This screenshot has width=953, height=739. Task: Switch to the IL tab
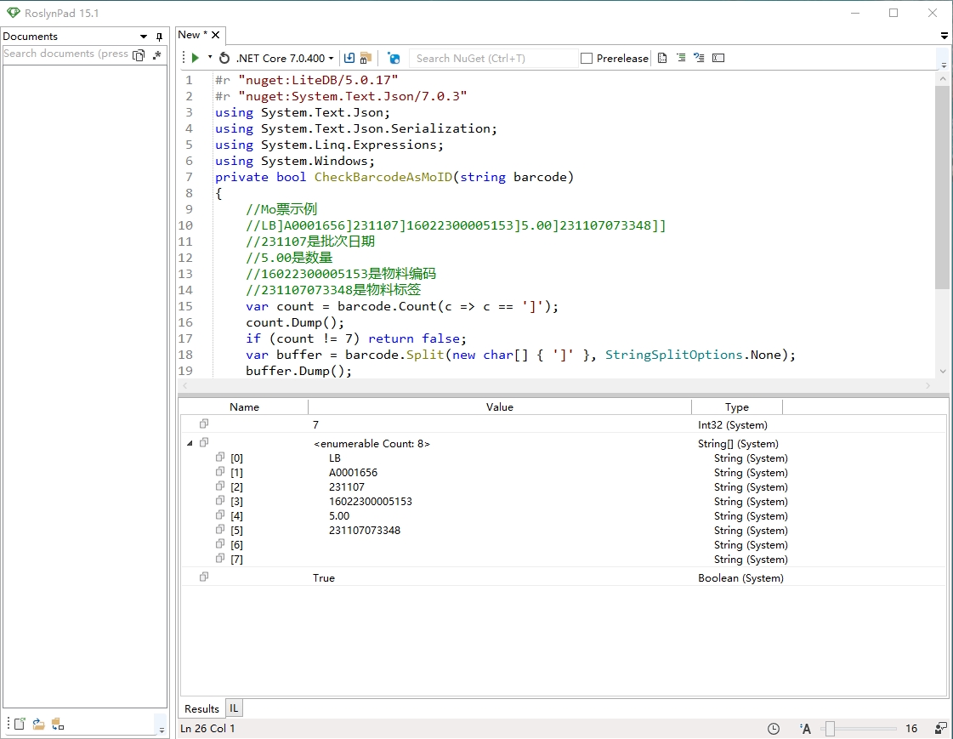coord(234,708)
